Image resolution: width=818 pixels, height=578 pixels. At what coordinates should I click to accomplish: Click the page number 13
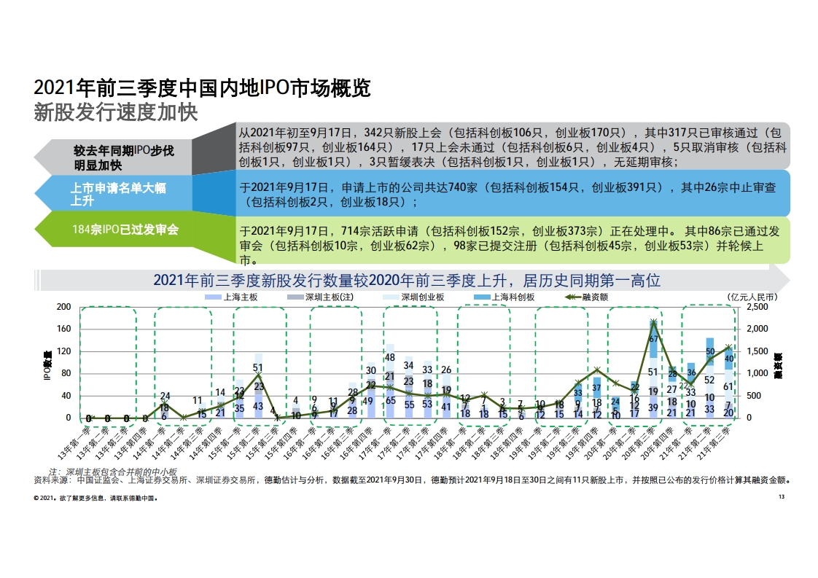[x=781, y=498]
